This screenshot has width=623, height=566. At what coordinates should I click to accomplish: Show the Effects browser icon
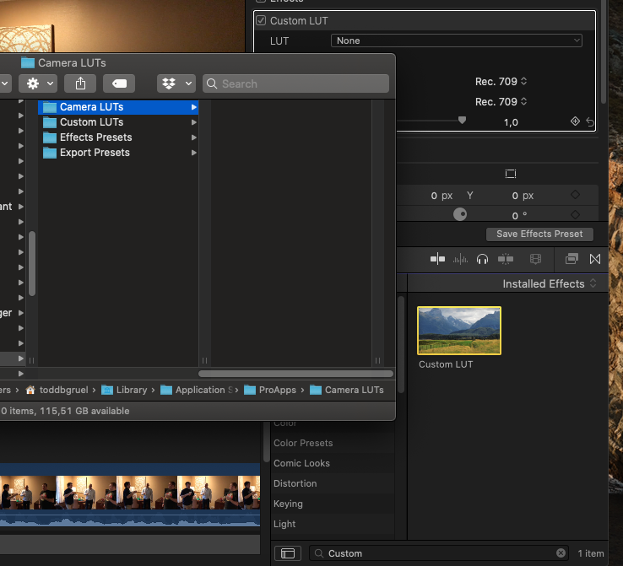[572, 259]
